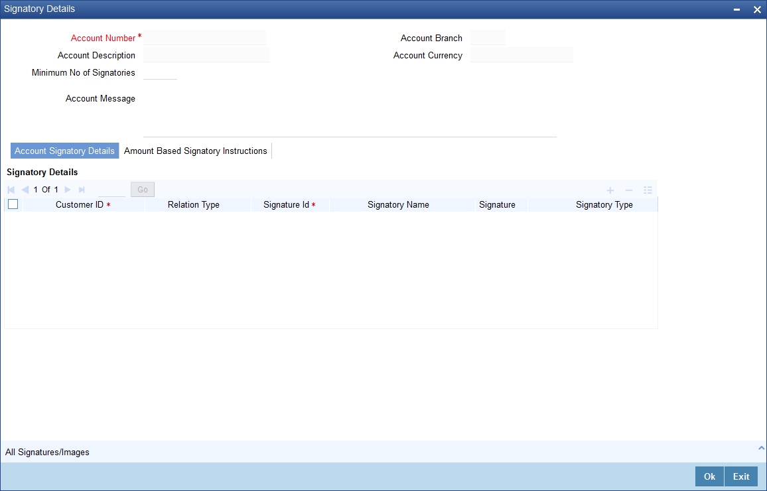Open Amount Based Signatory Instructions tab
The height and width of the screenshot is (491, 767).
tap(196, 151)
